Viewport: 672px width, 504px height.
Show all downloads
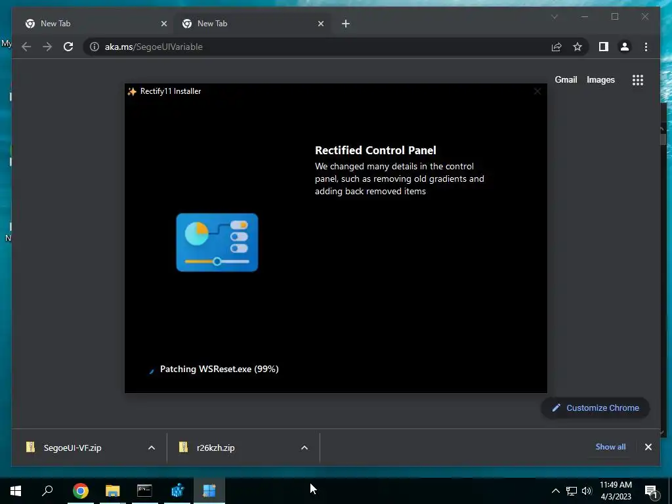(x=610, y=446)
